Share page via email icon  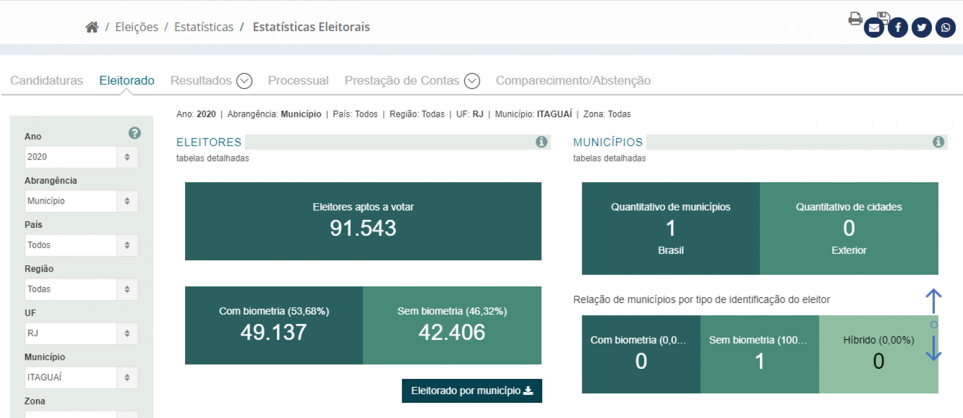874,28
